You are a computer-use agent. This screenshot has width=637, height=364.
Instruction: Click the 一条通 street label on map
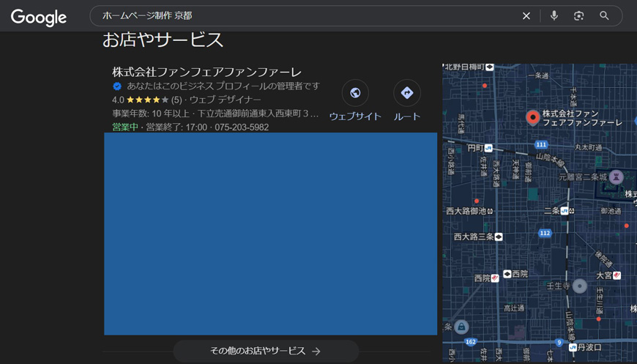coord(539,75)
